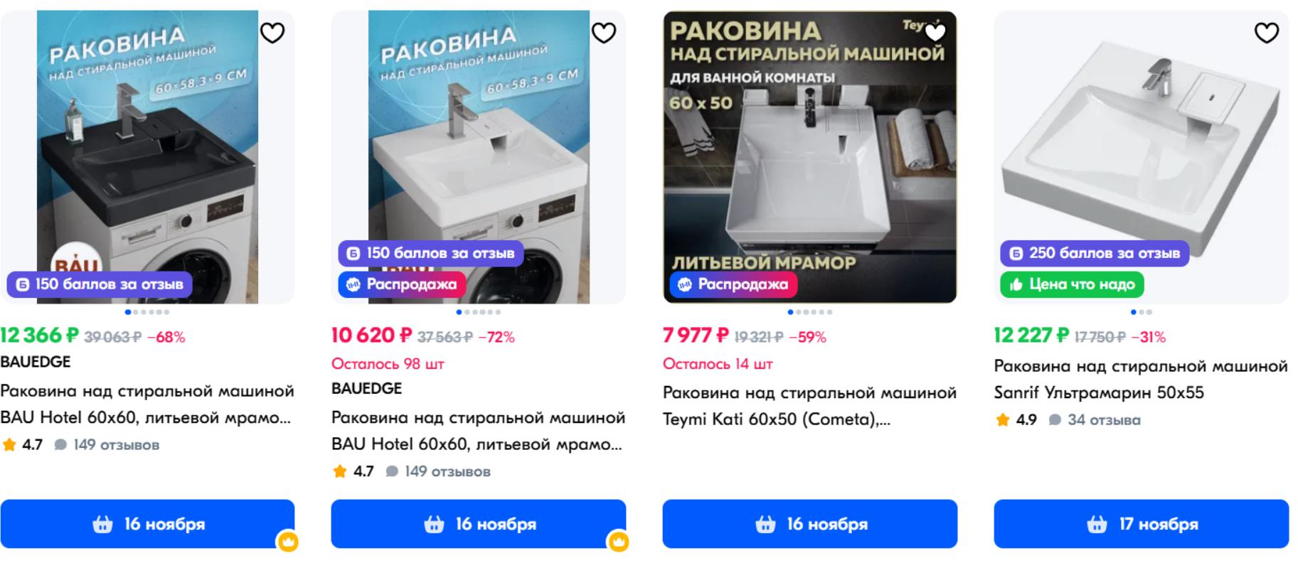The width and height of the screenshot is (1298, 563).
Task: Add black BAU sink to cart, 16 ноября
Action: 147,524
